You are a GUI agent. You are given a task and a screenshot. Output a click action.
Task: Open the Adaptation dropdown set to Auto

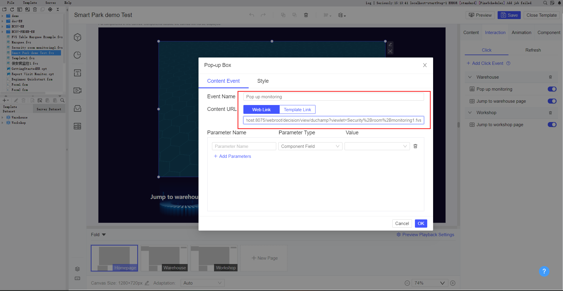[x=202, y=283]
